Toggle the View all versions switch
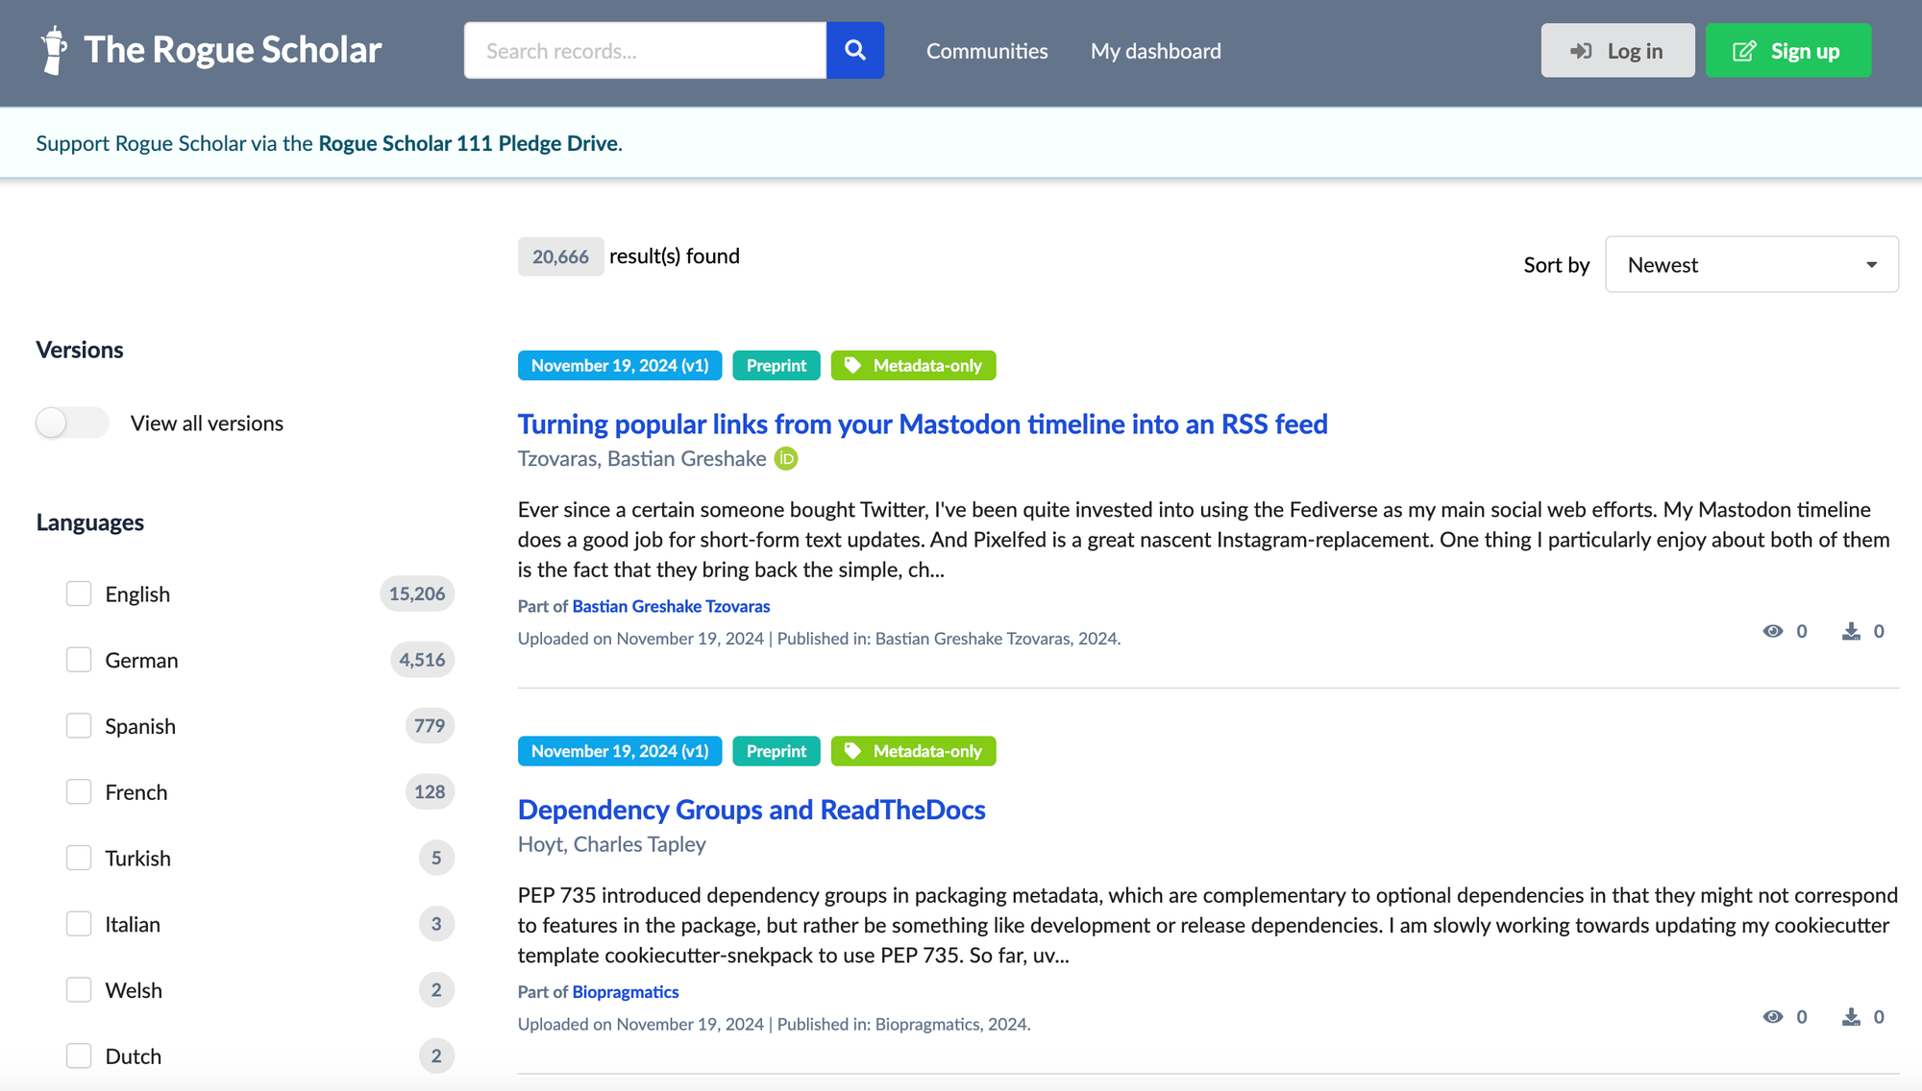 pyautogui.click(x=72, y=423)
